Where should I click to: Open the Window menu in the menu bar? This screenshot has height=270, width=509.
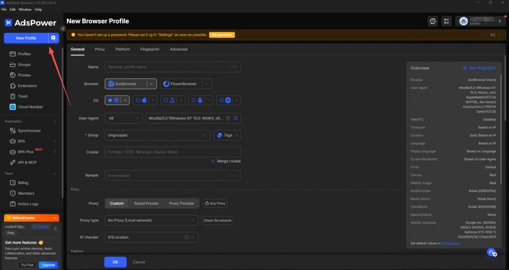25,9
